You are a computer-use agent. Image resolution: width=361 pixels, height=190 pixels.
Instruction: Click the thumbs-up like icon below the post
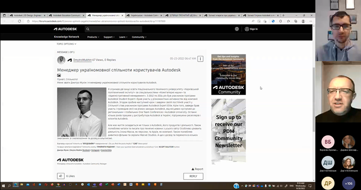pyautogui.click(x=61, y=176)
